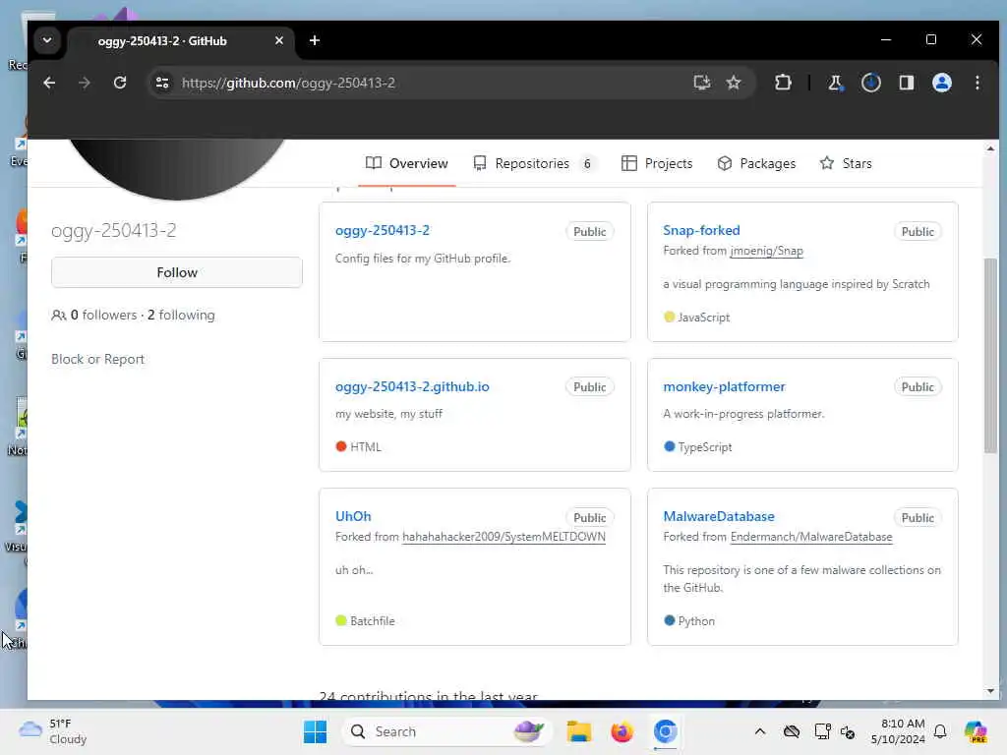Click Block or Report
Viewport: 1007px width, 755px height.
click(97, 360)
